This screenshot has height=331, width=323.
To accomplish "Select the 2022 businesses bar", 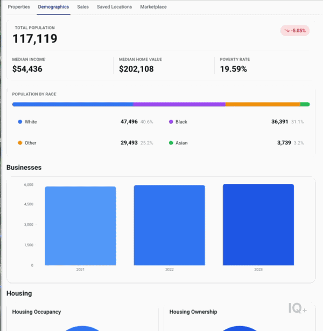I will point(169,225).
